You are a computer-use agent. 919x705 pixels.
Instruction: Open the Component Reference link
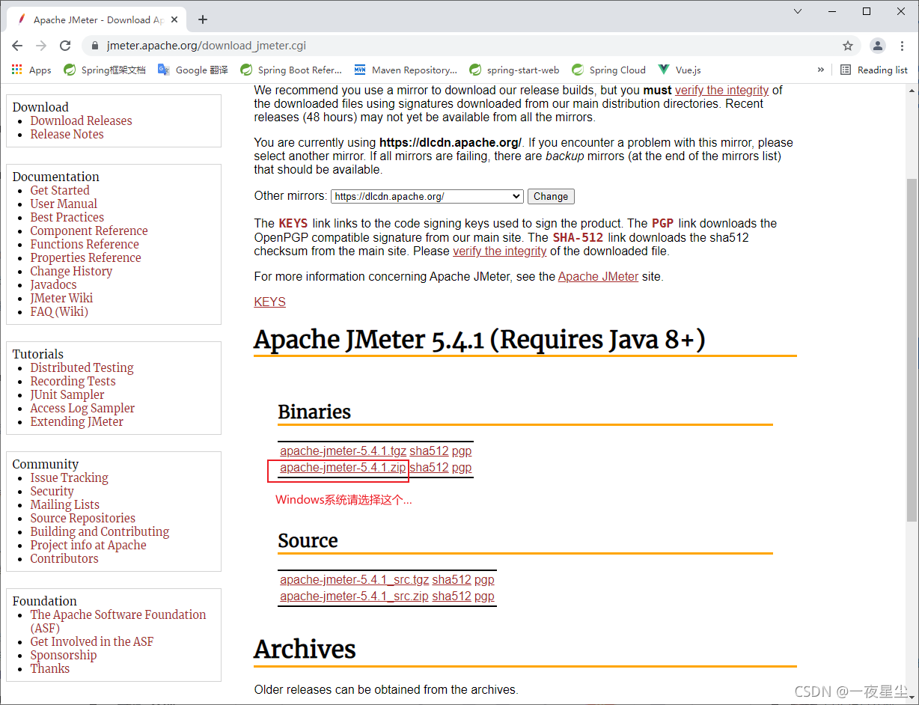click(x=89, y=231)
